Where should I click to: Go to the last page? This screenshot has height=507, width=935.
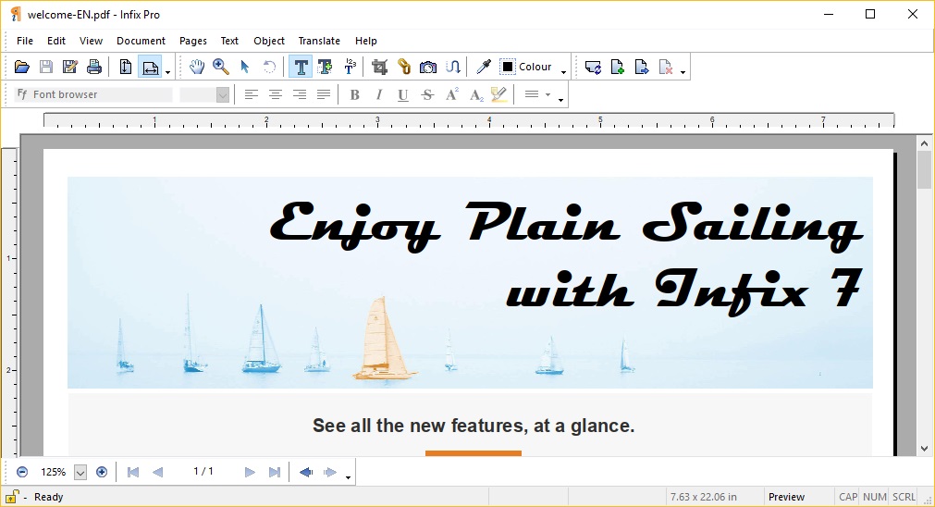coord(275,473)
